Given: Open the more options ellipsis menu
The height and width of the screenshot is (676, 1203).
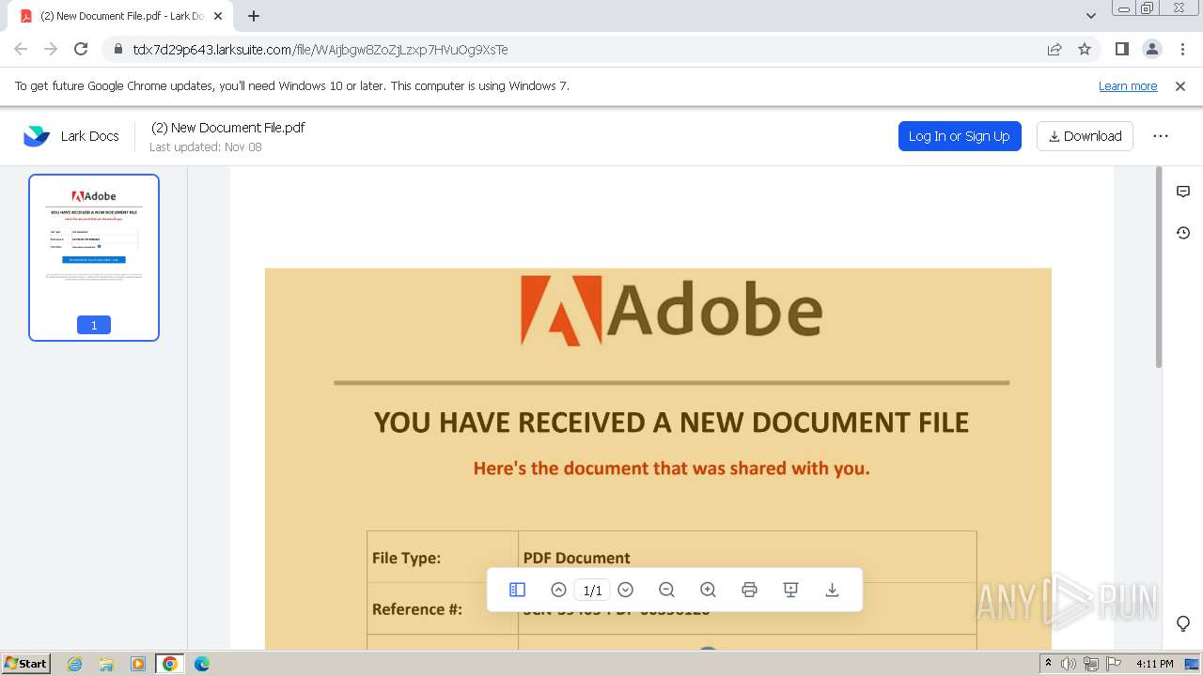Looking at the screenshot, I should (1161, 136).
